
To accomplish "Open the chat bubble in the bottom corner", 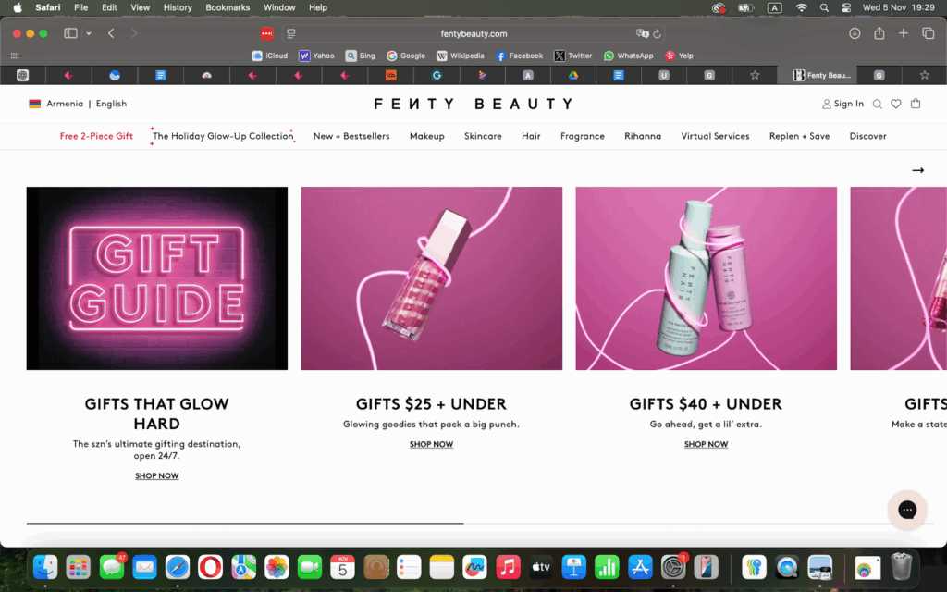I will 906,510.
